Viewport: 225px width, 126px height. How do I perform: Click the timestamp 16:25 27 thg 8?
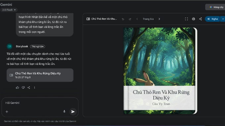point(23,77)
